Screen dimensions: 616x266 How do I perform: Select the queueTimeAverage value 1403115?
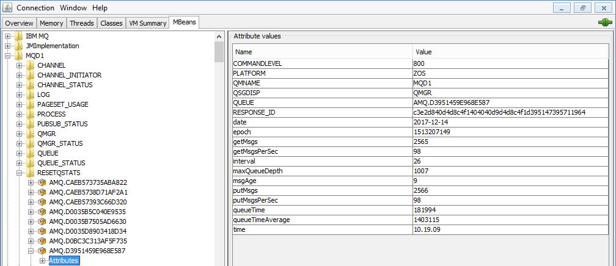(510, 220)
